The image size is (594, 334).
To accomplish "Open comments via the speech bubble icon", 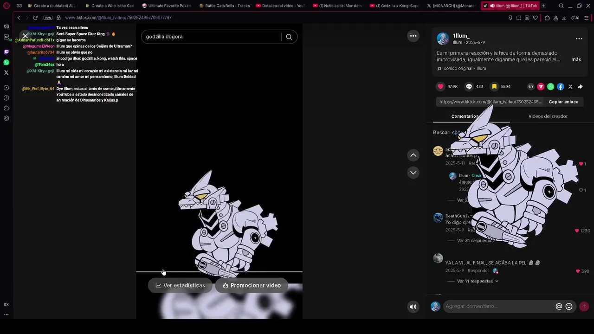I will click(469, 87).
